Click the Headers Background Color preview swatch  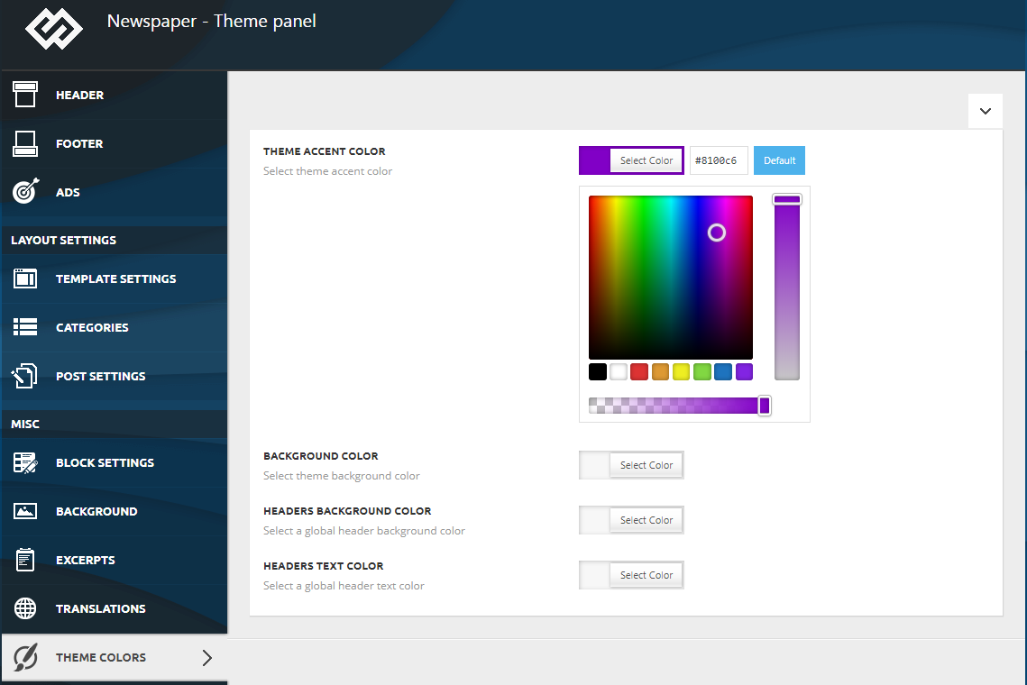pyautogui.click(x=595, y=520)
